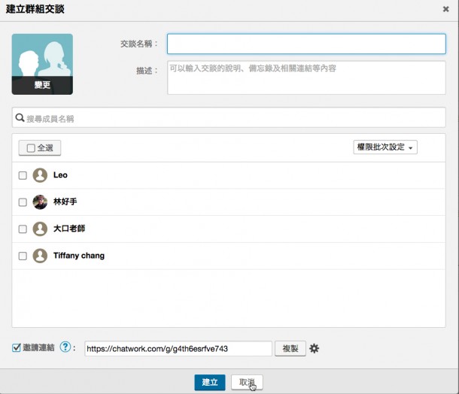Focus the 交談名稱 chat name field
The height and width of the screenshot is (394, 459).
click(x=306, y=44)
